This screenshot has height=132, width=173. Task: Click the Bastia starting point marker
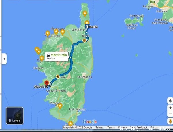click(x=87, y=27)
